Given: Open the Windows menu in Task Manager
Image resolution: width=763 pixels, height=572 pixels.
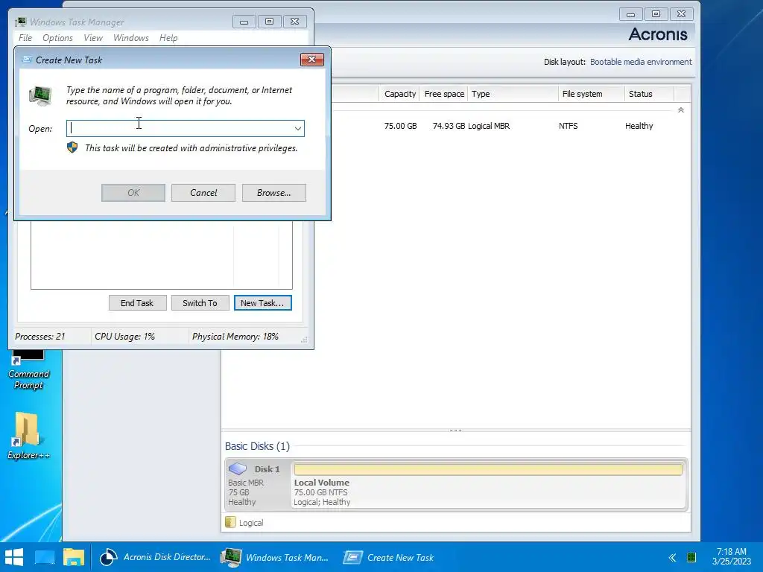Looking at the screenshot, I should (131, 38).
